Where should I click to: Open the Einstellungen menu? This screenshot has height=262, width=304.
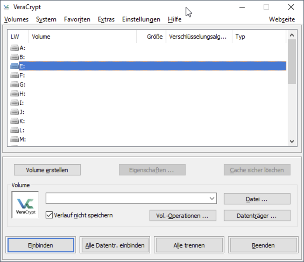coord(141,19)
